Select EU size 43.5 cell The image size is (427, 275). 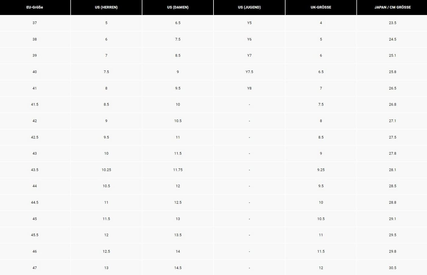click(35, 170)
